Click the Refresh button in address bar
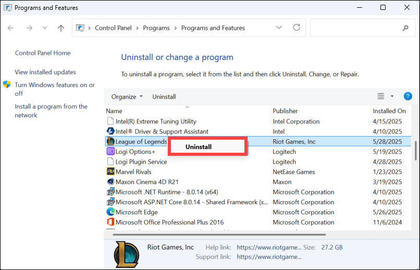Viewport: 420px width, 270px height. click(x=297, y=28)
